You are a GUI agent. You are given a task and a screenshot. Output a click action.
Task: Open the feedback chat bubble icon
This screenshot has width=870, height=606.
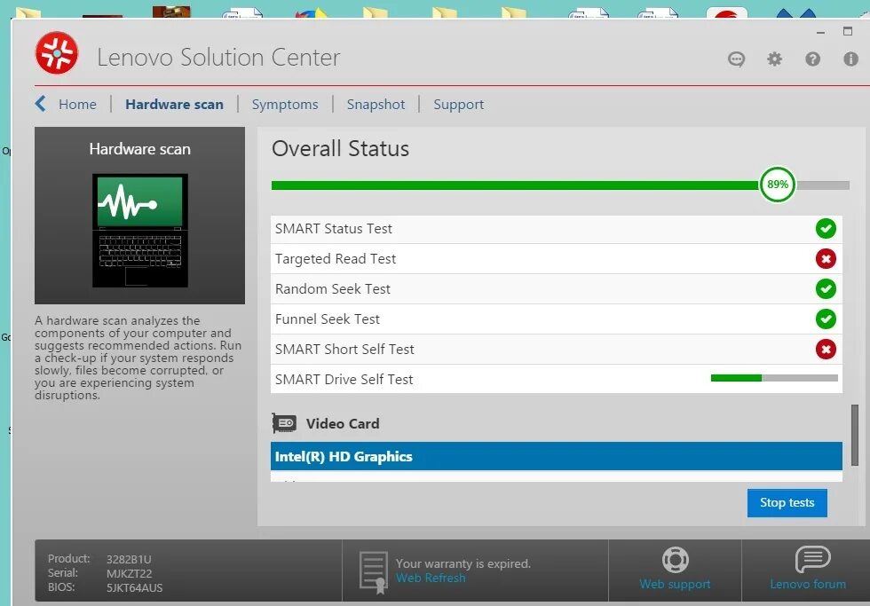[736, 59]
